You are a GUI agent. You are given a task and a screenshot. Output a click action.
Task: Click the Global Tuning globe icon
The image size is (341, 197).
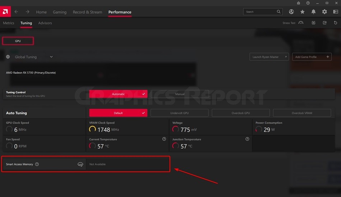[8, 57]
